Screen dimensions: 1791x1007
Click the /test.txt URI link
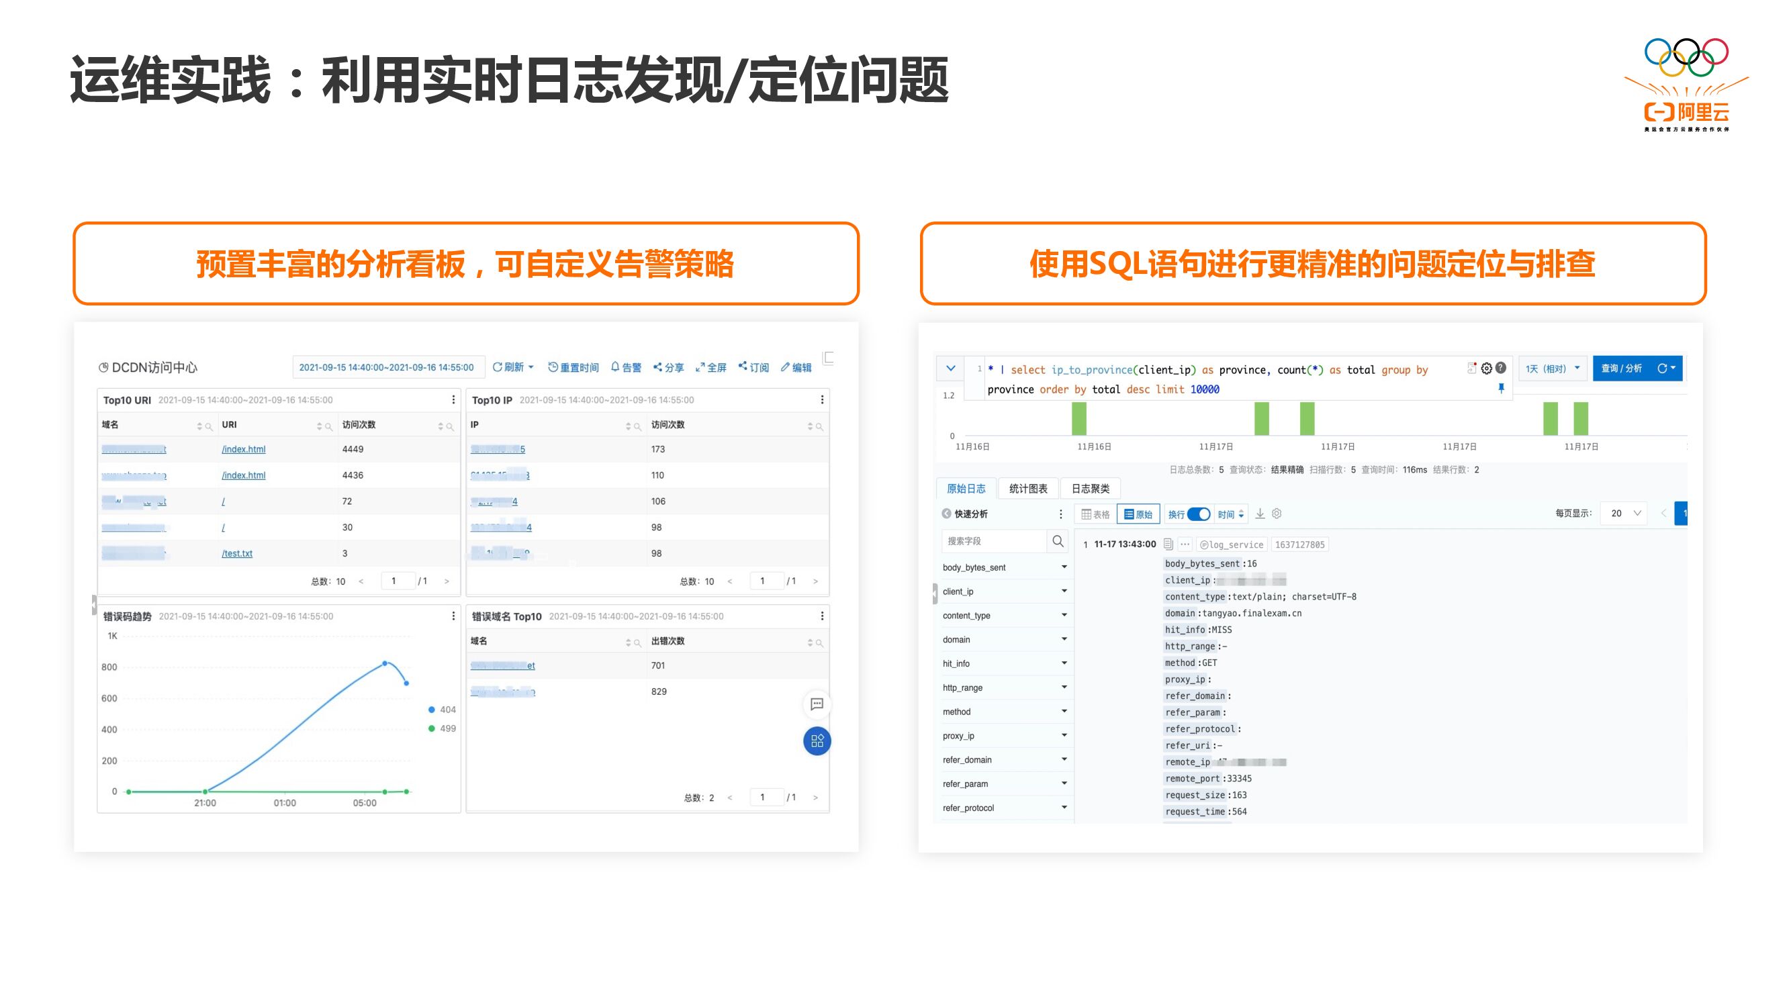coord(237,553)
